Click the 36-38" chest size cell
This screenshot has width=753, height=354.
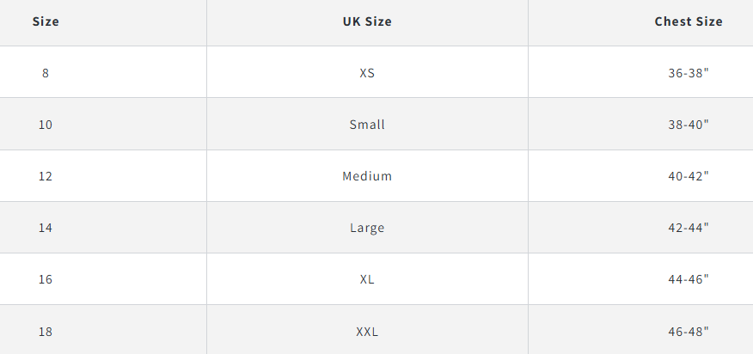tap(688, 73)
